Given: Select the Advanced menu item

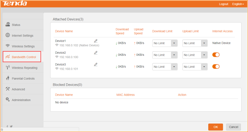Looking at the screenshot, I should coord(23,89).
